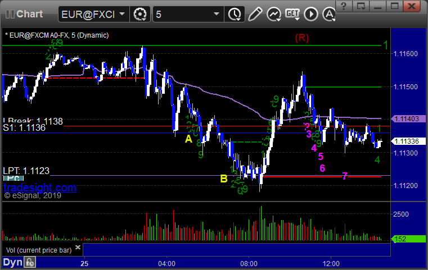The height and width of the screenshot is (270, 428).
Task: Open the studies line-chart icon
Action: coord(274,14)
